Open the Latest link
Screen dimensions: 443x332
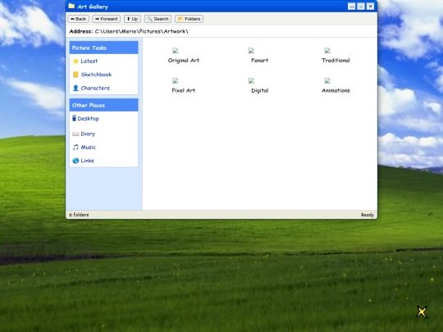tap(89, 61)
